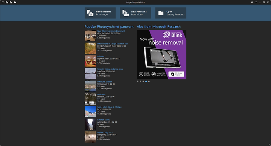Click the small New Panorama From Images title-bar icon
The width and height of the screenshot is (271, 146).
7,2
